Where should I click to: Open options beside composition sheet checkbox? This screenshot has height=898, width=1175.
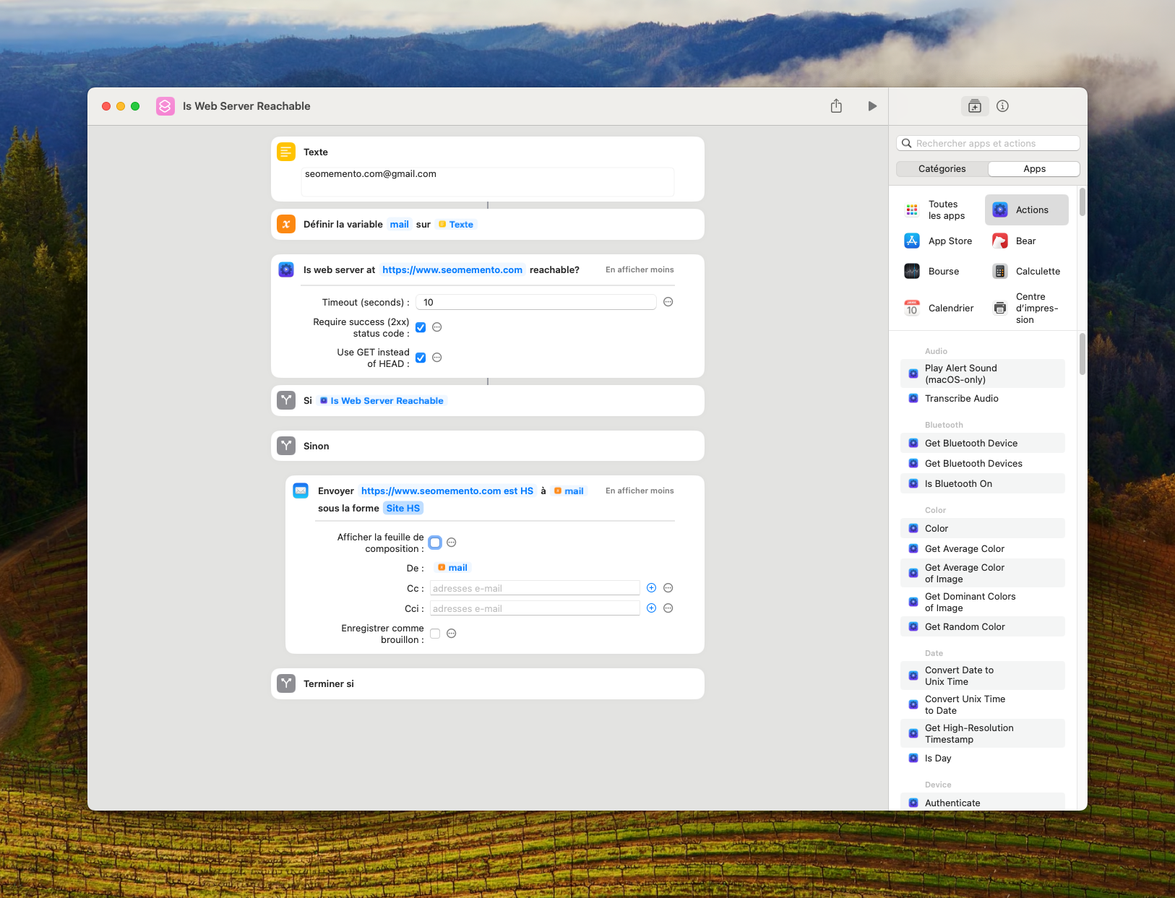[452, 543]
